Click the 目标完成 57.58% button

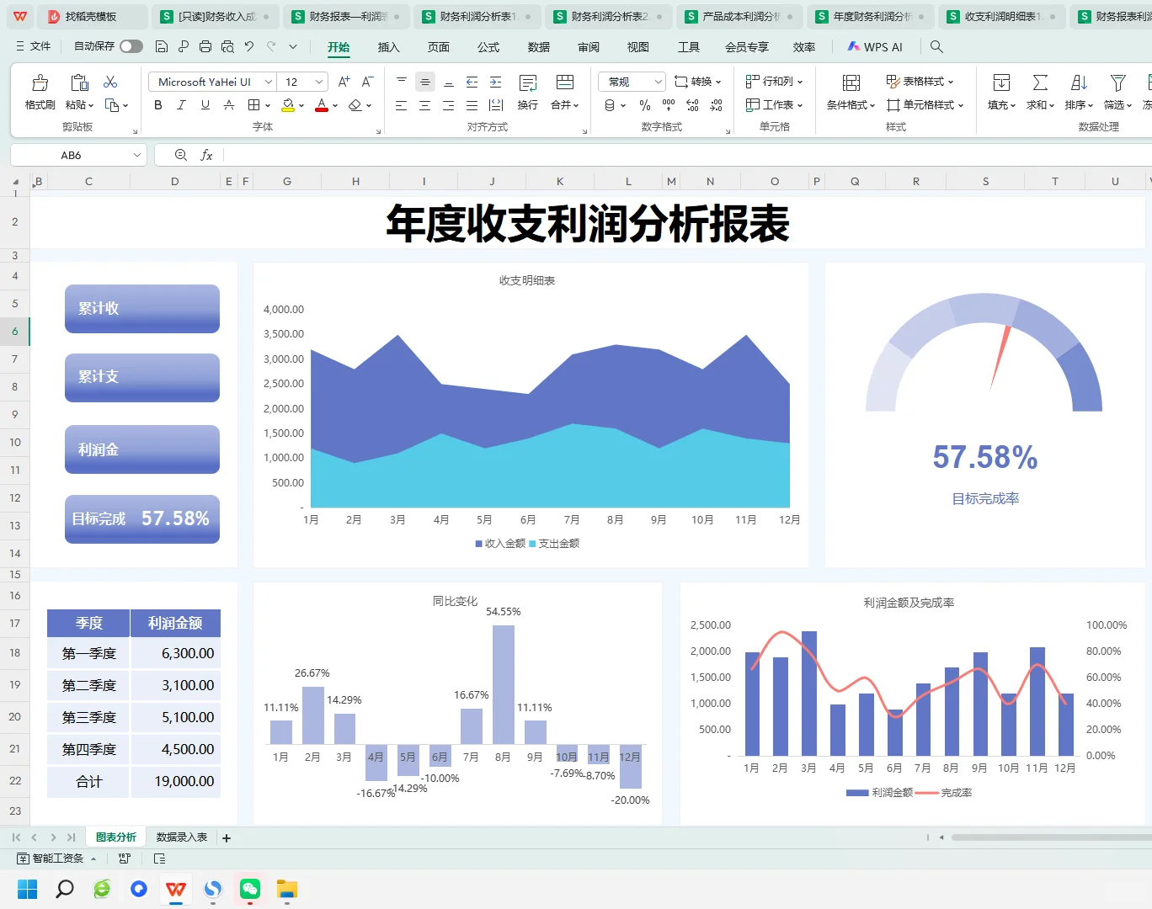tap(142, 519)
